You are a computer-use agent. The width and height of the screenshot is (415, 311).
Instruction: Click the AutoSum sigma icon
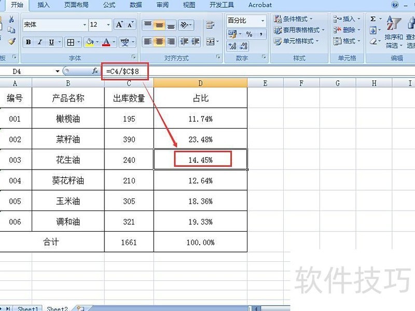point(373,18)
